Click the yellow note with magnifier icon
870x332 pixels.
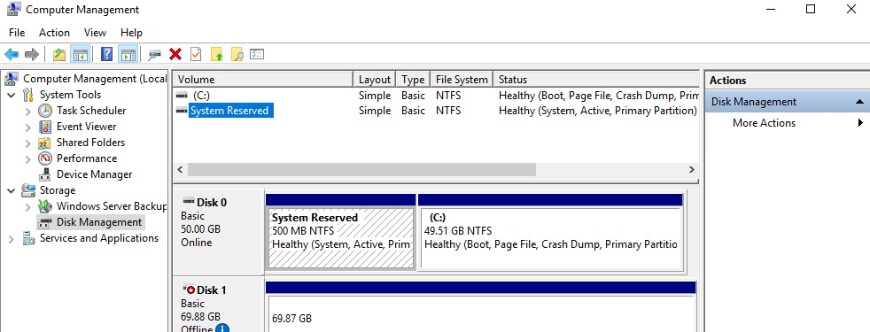(x=237, y=54)
